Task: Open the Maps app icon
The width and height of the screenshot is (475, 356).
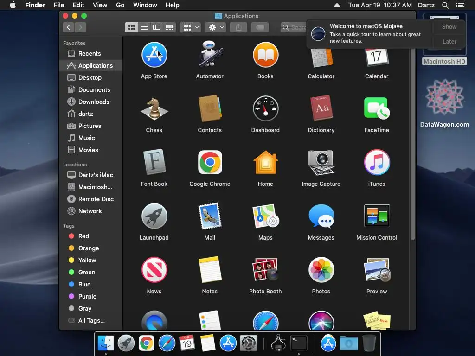Action: pyautogui.click(x=265, y=216)
